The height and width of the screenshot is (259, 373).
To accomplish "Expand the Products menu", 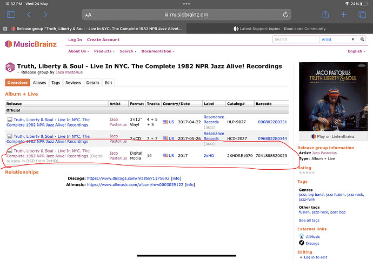I will point(104,51).
